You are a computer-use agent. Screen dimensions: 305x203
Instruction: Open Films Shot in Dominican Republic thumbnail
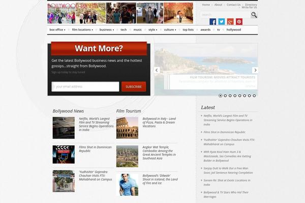[x=64, y=154]
